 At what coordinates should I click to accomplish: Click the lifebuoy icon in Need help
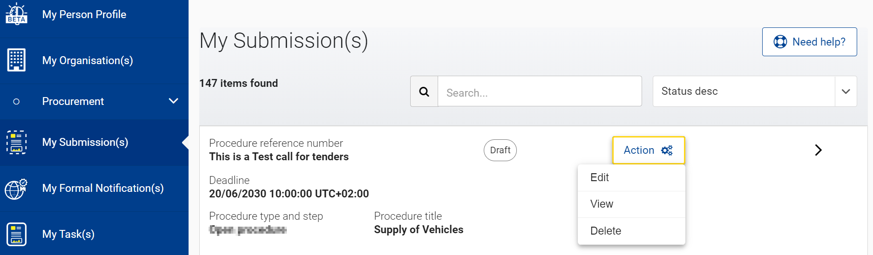[x=780, y=42]
